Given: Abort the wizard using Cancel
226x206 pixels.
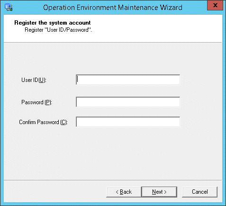Looking at the screenshot, I should click(x=200, y=192).
